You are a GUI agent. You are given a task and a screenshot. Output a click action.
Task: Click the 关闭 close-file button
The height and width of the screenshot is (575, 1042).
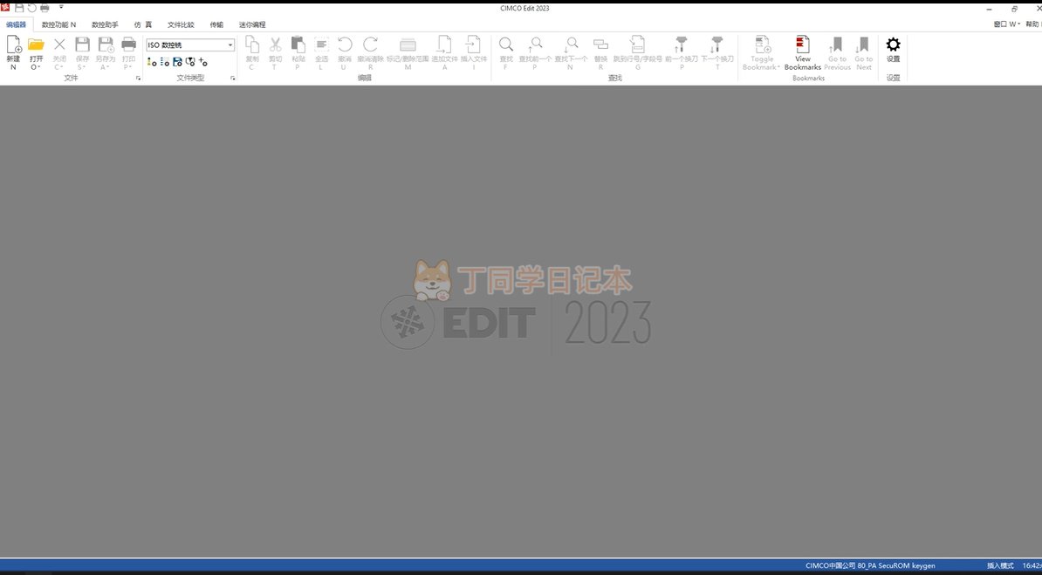[x=59, y=52]
